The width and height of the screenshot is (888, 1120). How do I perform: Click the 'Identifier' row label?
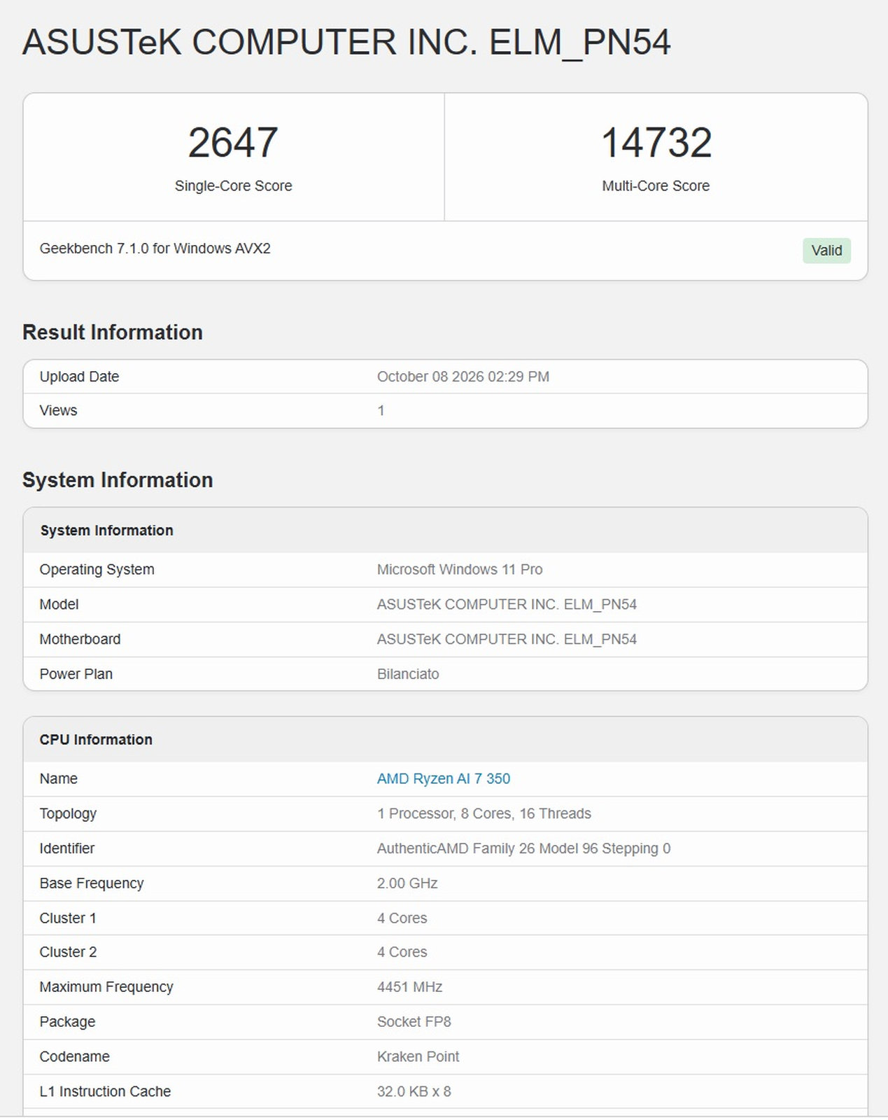pos(66,848)
